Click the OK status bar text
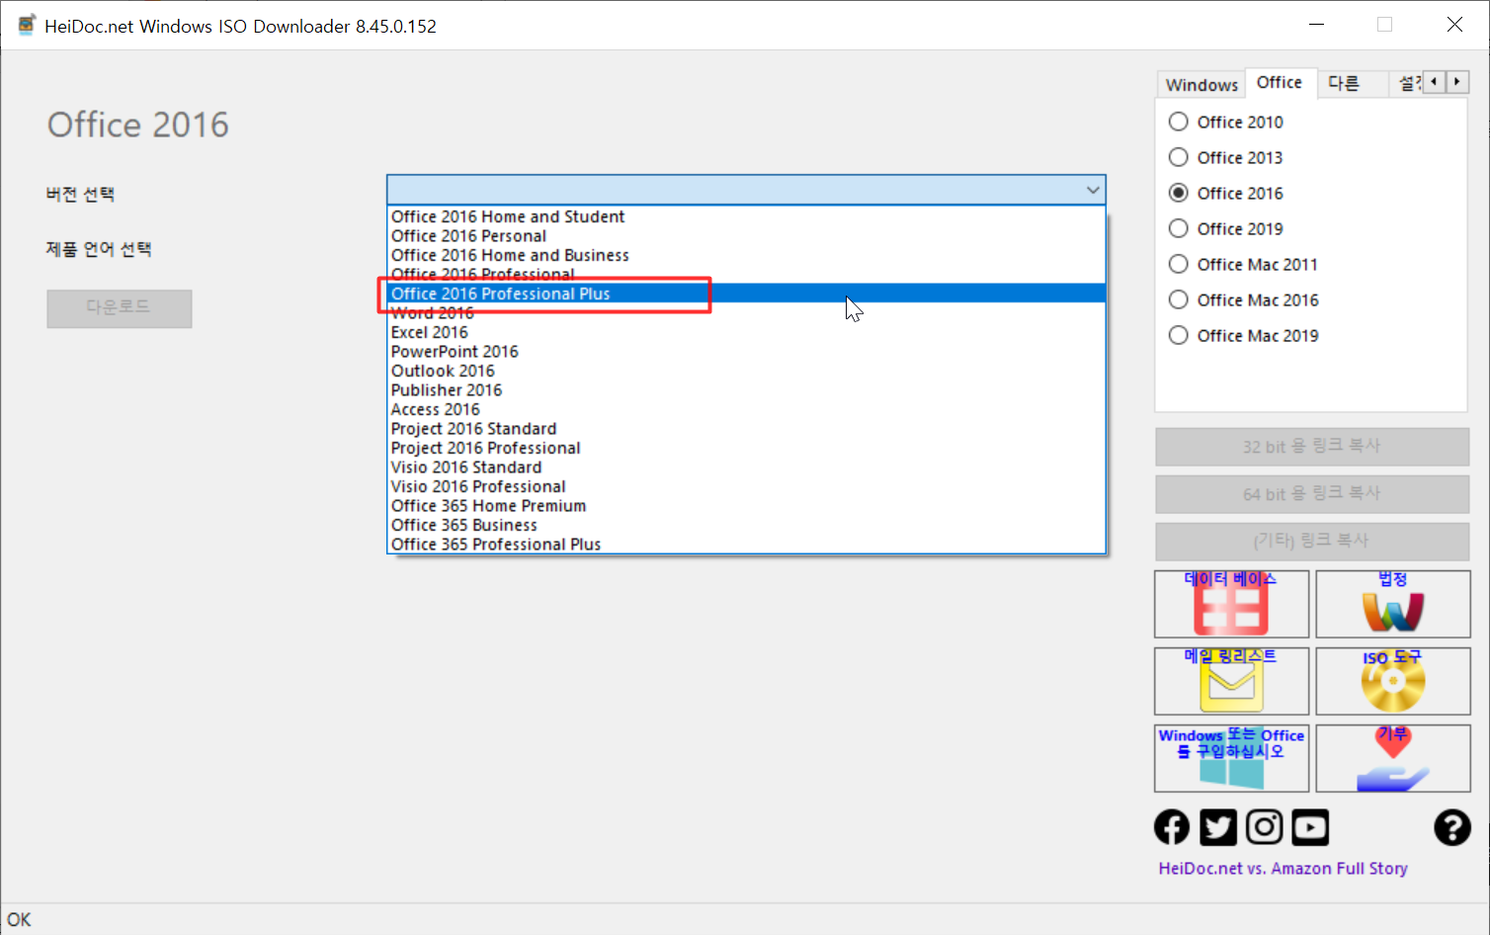This screenshot has height=935, width=1490. 19,920
